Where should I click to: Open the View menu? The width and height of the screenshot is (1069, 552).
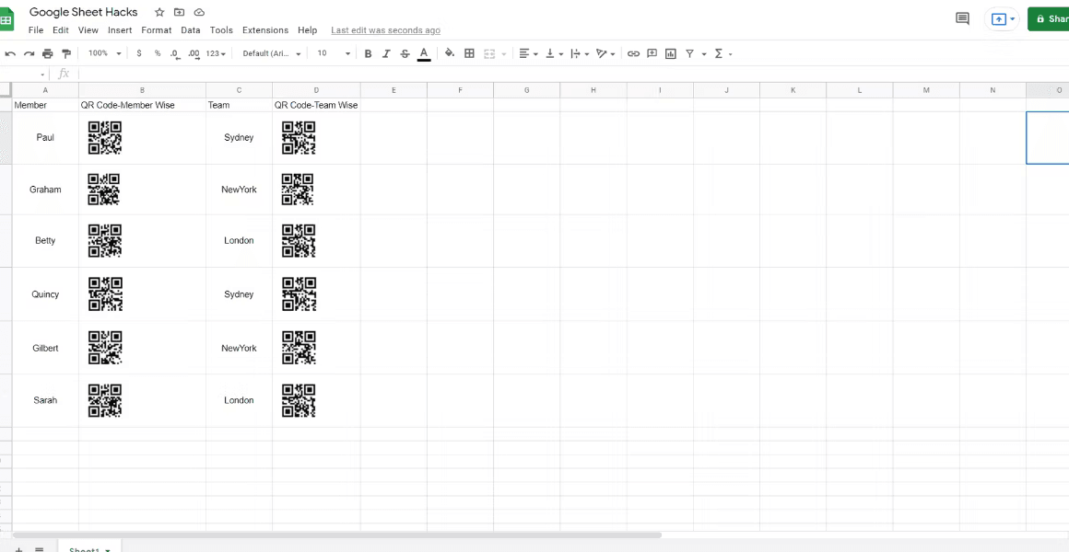[88, 30]
